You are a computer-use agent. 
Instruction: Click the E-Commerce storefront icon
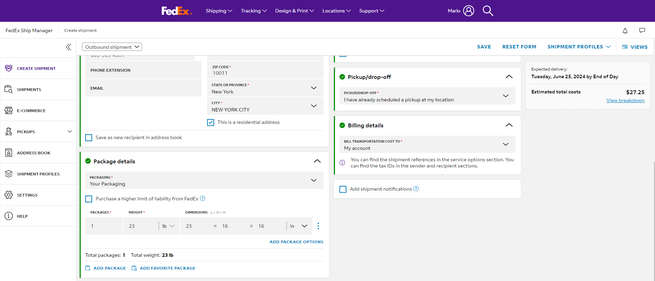(9, 110)
